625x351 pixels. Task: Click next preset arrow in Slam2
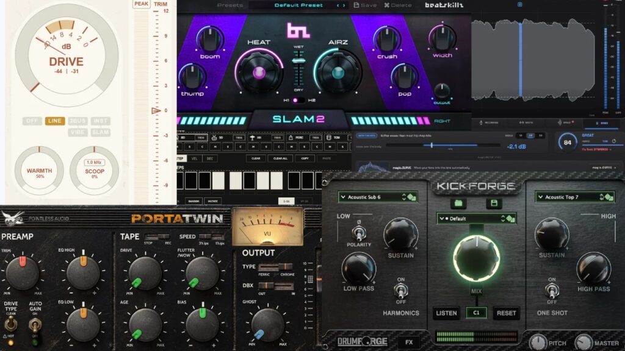click(x=344, y=5)
